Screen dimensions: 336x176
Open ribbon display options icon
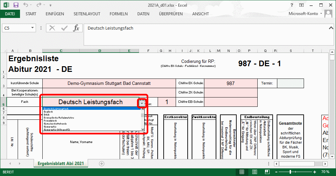(301, 5)
